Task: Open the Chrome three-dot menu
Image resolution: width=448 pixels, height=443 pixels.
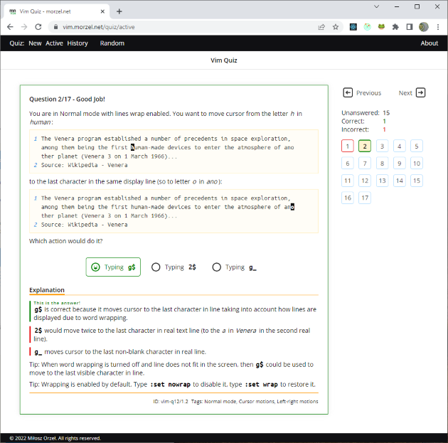Action: (x=437, y=26)
